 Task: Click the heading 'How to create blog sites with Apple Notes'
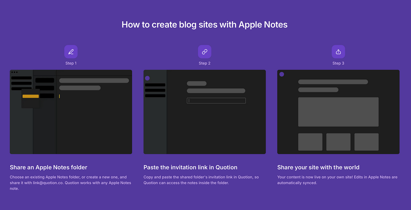pos(204,25)
